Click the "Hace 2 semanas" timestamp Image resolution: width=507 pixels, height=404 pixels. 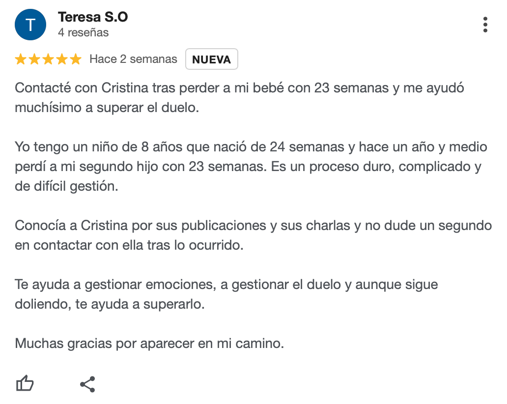(133, 59)
